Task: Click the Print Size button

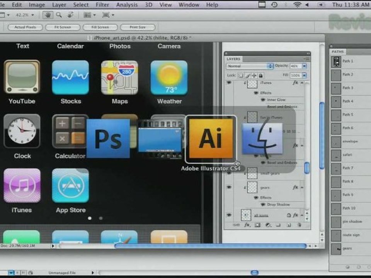Action: [x=138, y=27]
